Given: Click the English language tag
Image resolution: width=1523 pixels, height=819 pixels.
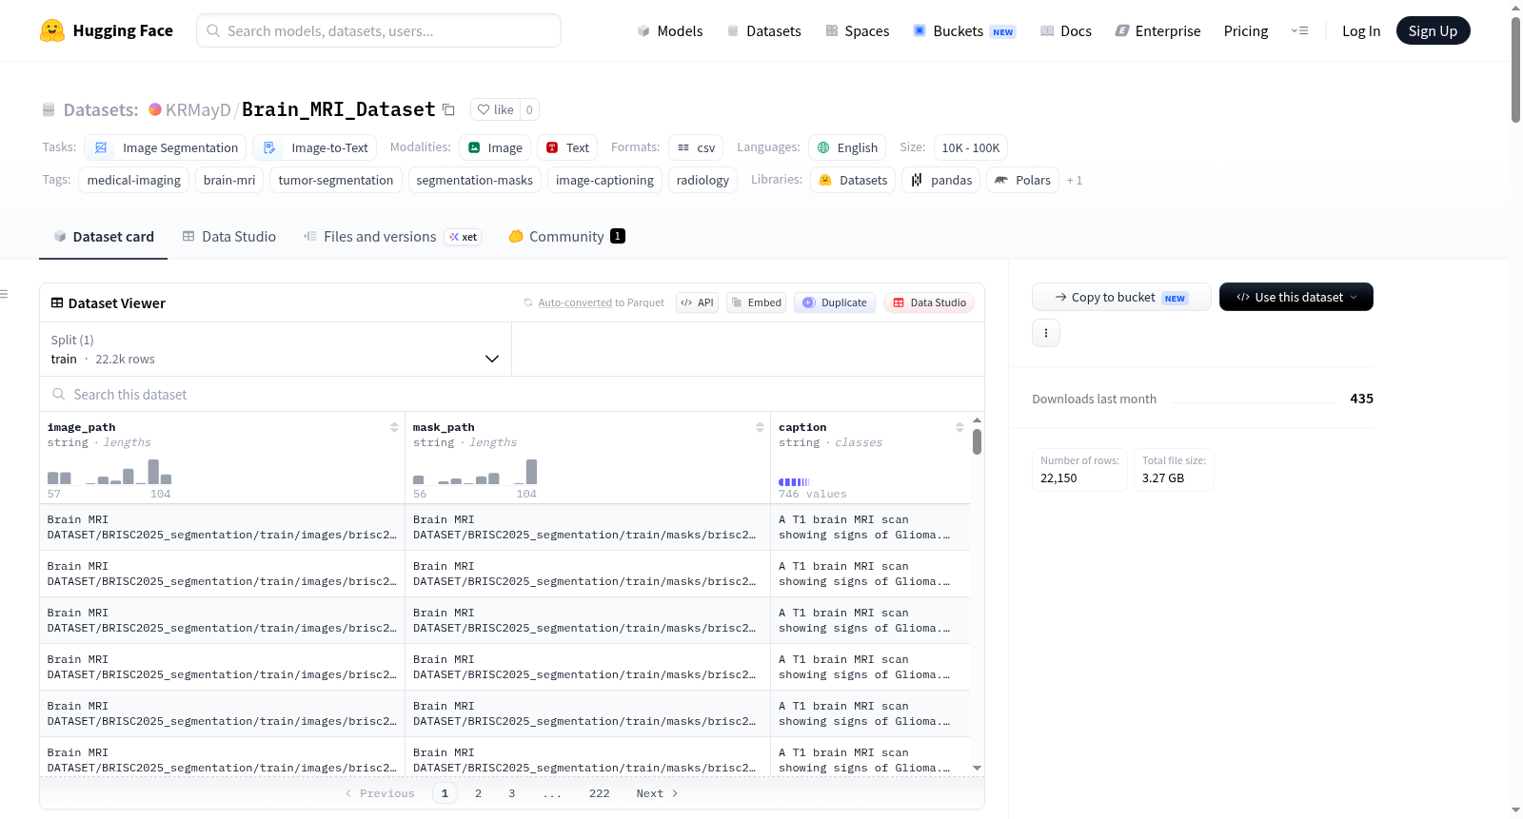Looking at the screenshot, I should coord(847,147).
